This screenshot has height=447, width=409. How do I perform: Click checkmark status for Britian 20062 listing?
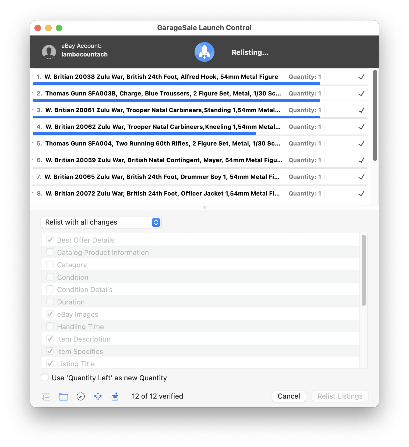click(x=361, y=127)
